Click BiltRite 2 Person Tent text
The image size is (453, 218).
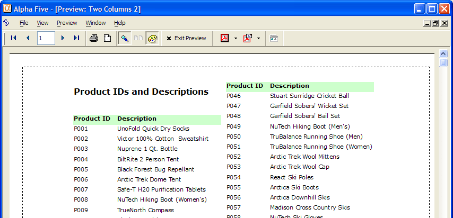[148, 159]
